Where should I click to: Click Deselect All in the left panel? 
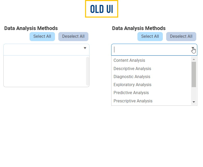point(73,36)
